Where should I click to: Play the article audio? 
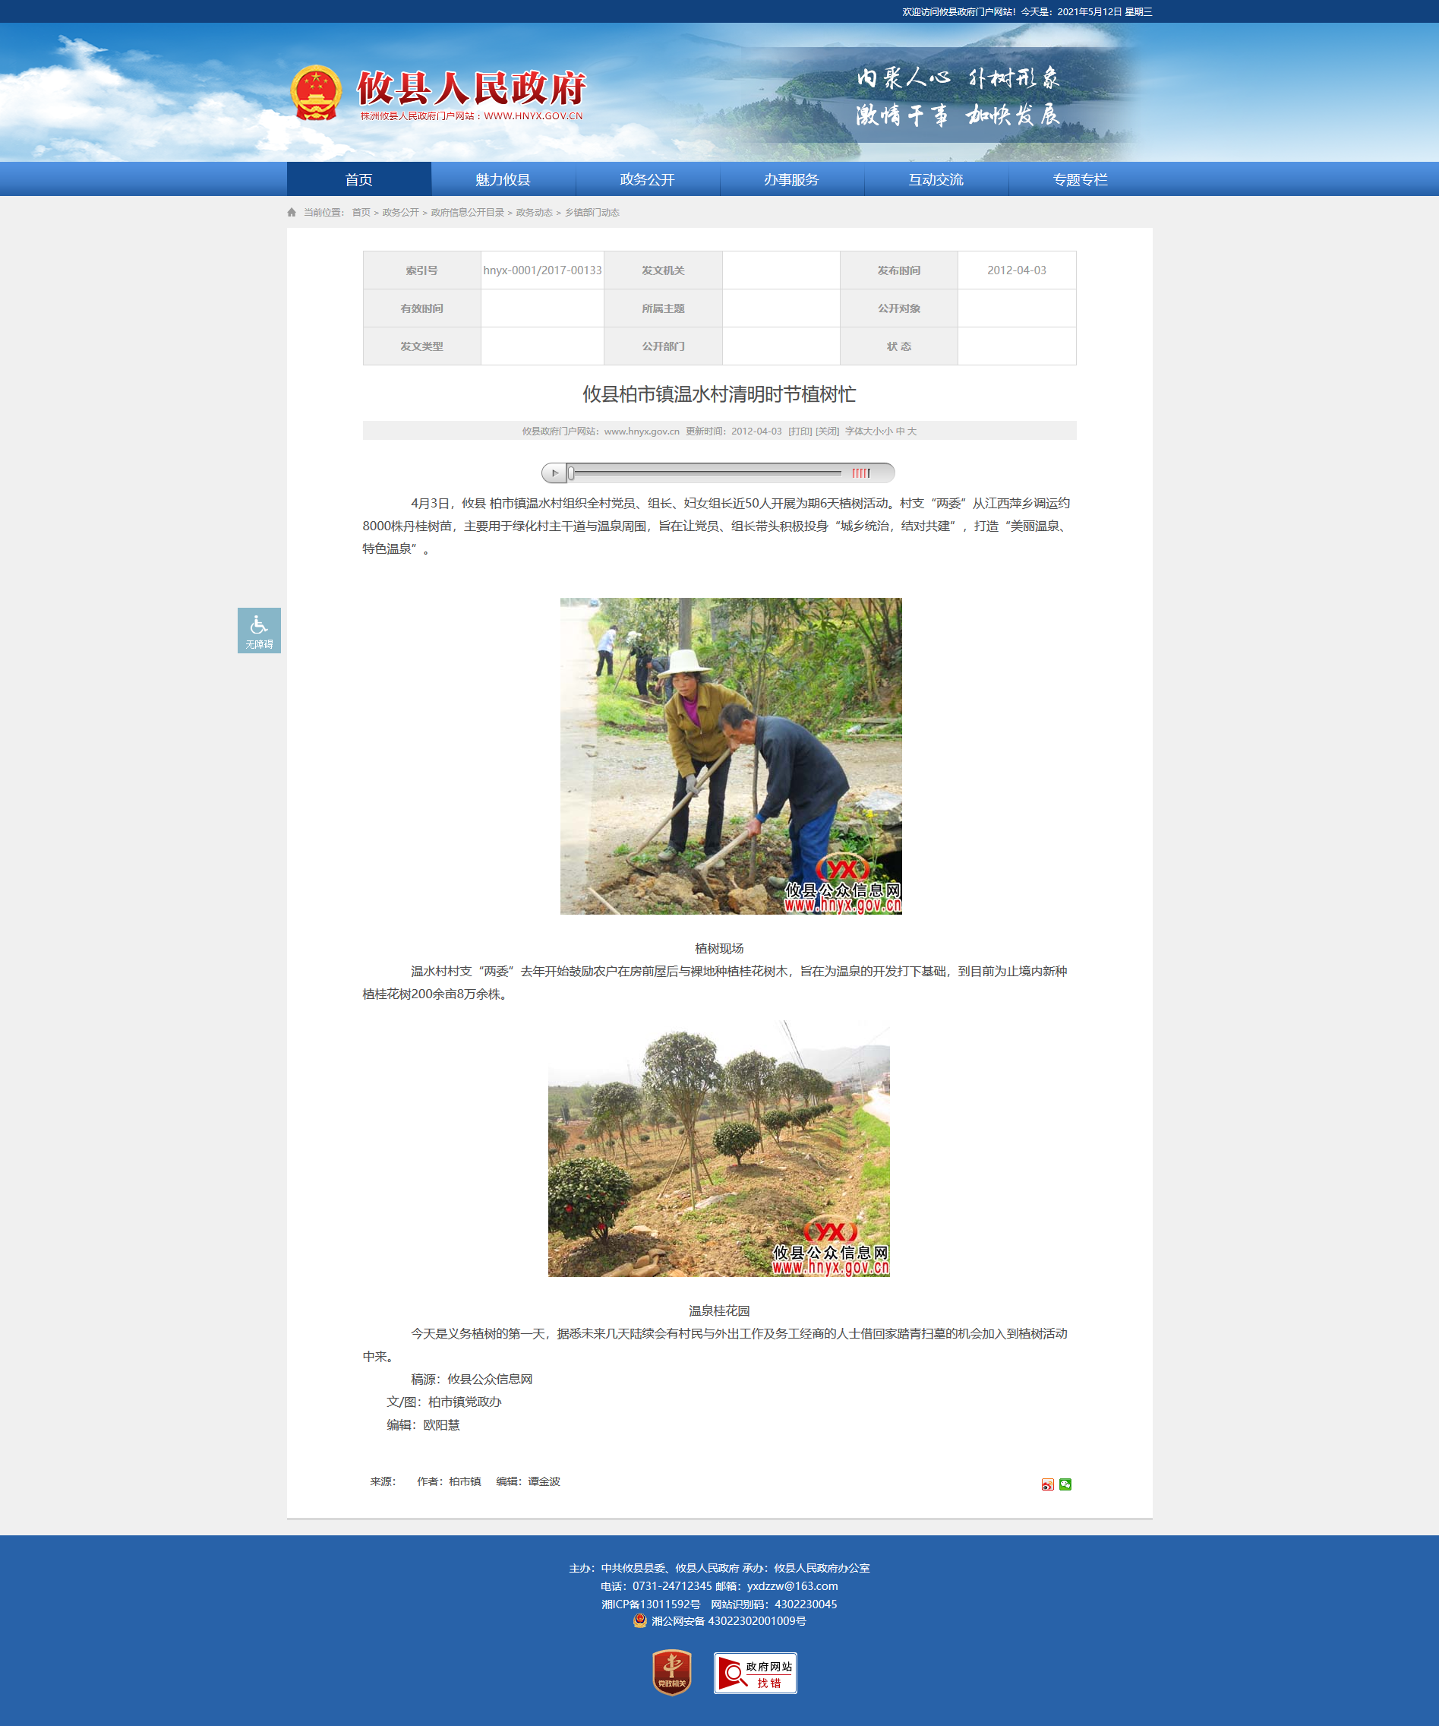tap(554, 473)
